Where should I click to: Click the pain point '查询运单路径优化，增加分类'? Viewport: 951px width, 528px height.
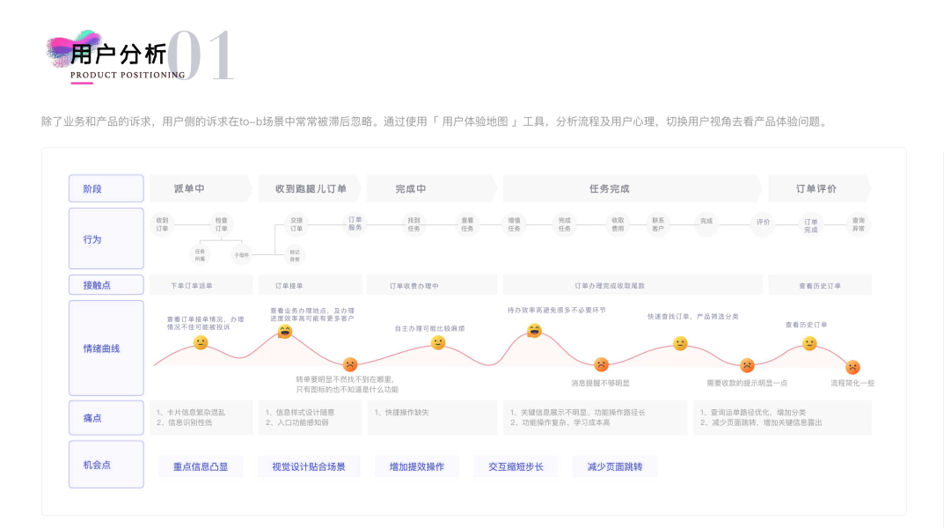753,412
